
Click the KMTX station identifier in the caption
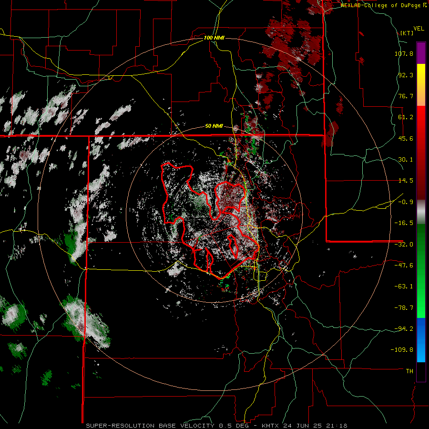pyautogui.click(x=271, y=426)
